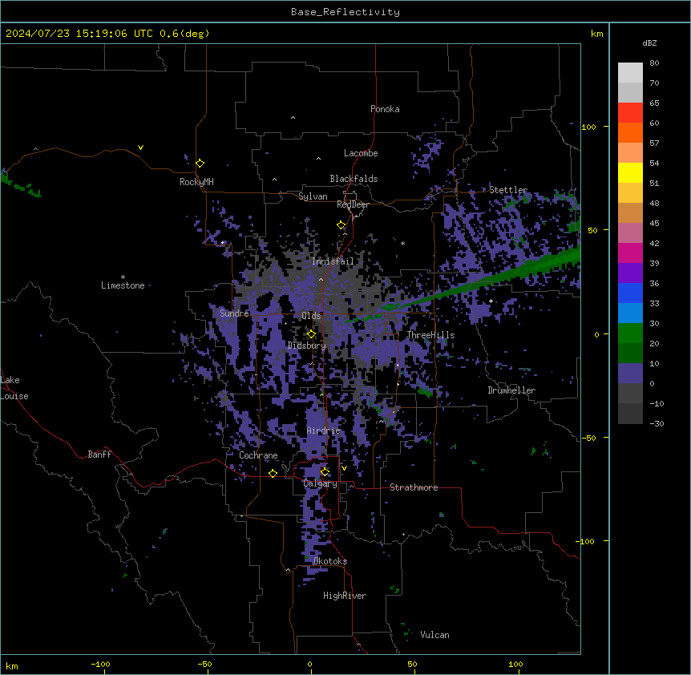Click the -30 dBZ legend value
The height and width of the screenshot is (675, 691).
click(657, 423)
